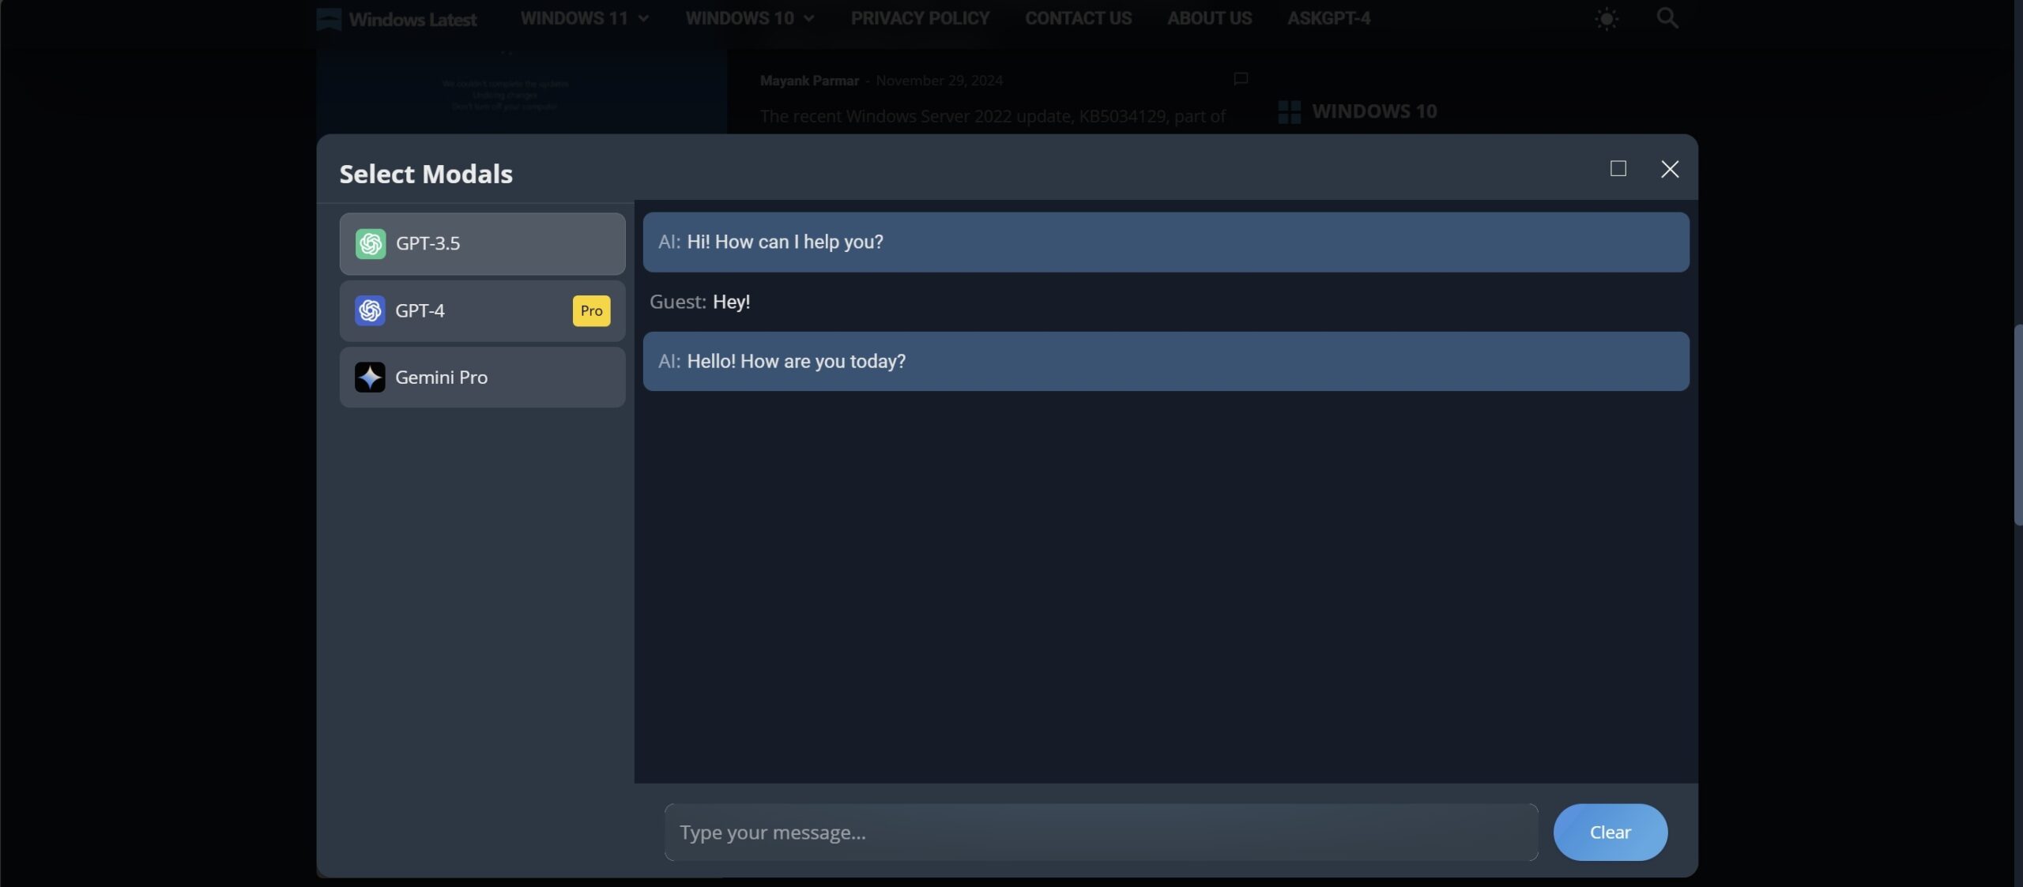Open the About Us menu item
The height and width of the screenshot is (887, 2023).
(x=1209, y=18)
